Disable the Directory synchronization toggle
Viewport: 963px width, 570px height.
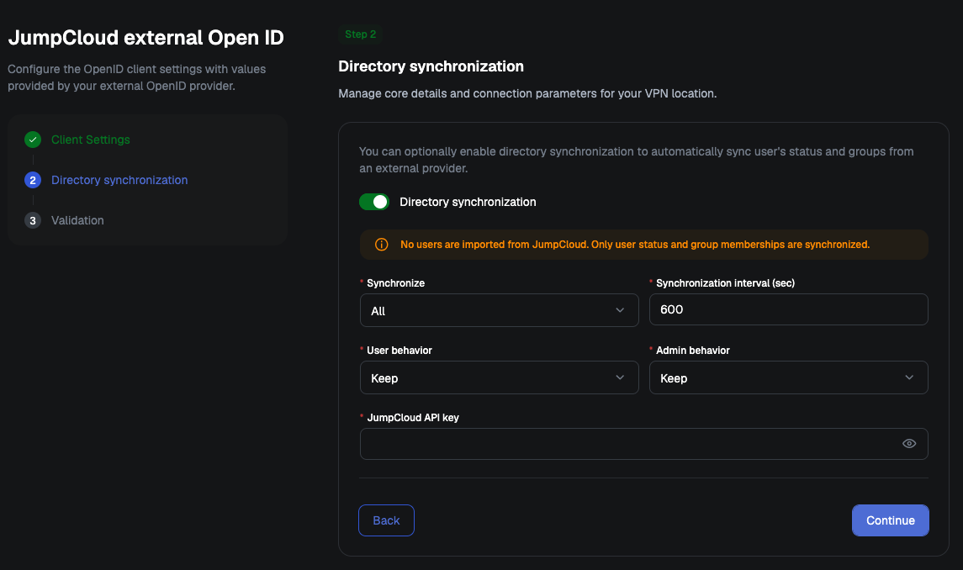[374, 202]
